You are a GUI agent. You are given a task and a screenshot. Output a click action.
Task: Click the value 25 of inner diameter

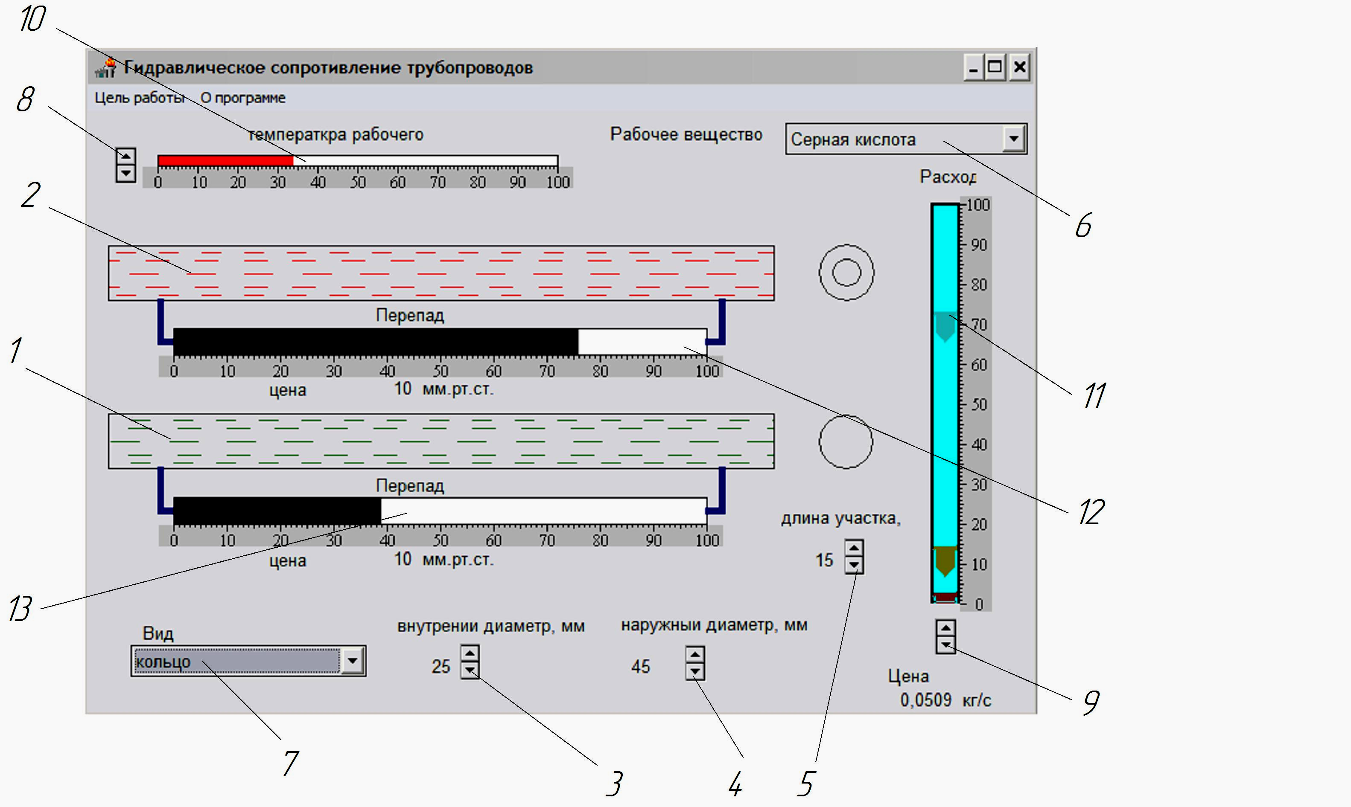(x=441, y=666)
